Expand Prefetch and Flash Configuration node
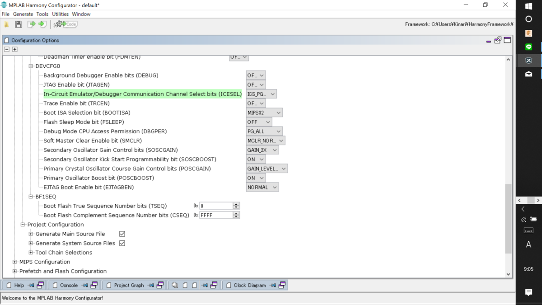The height and width of the screenshot is (305, 542). (x=14, y=271)
